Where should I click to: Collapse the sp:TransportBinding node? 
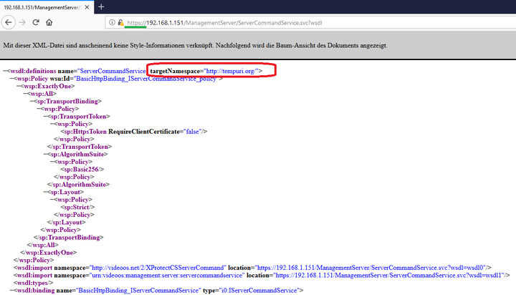click(x=34, y=102)
